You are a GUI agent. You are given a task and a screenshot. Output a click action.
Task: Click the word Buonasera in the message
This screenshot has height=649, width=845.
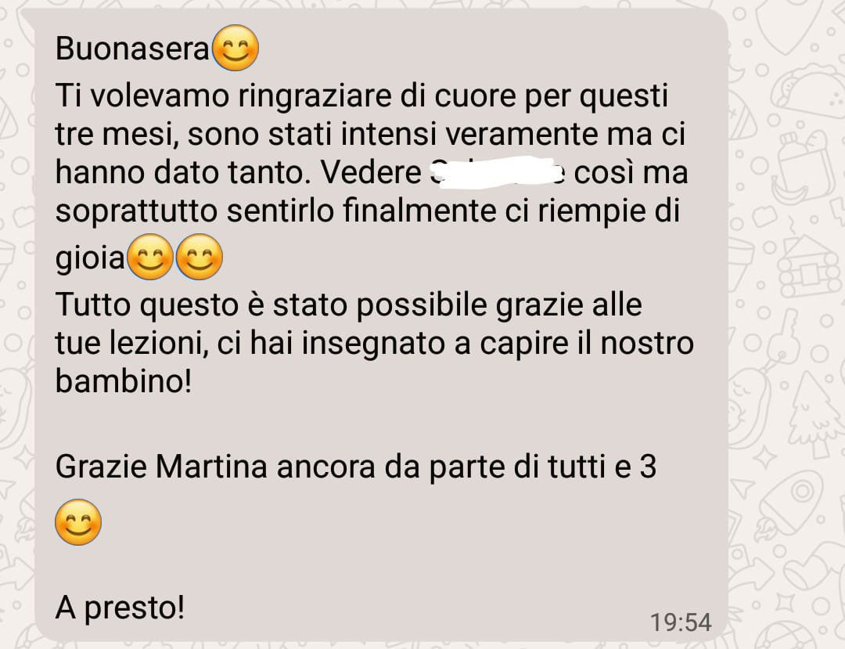[x=132, y=49]
